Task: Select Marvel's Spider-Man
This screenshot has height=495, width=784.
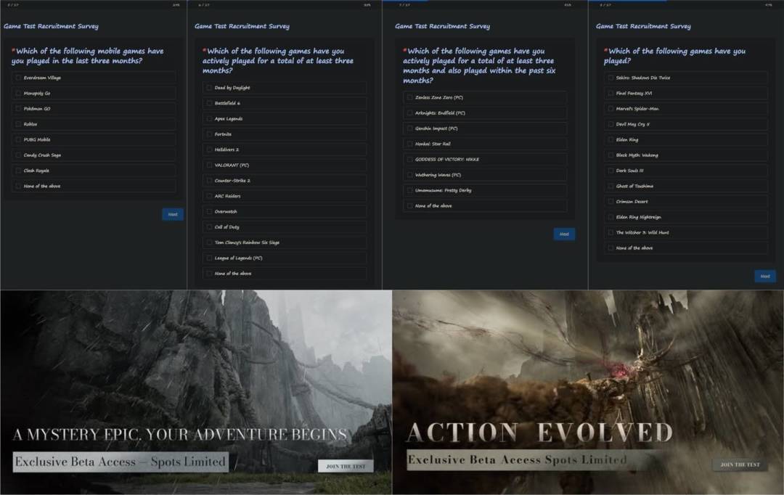Action: [x=686, y=108]
